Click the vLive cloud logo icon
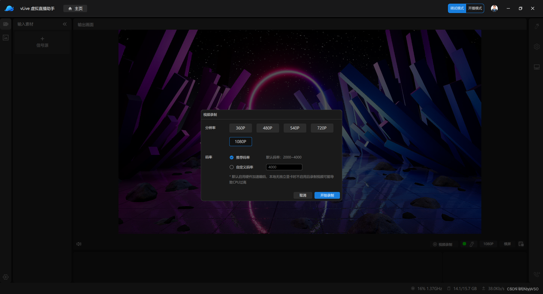This screenshot has width=543, height=294. click(x=9, y=8)
